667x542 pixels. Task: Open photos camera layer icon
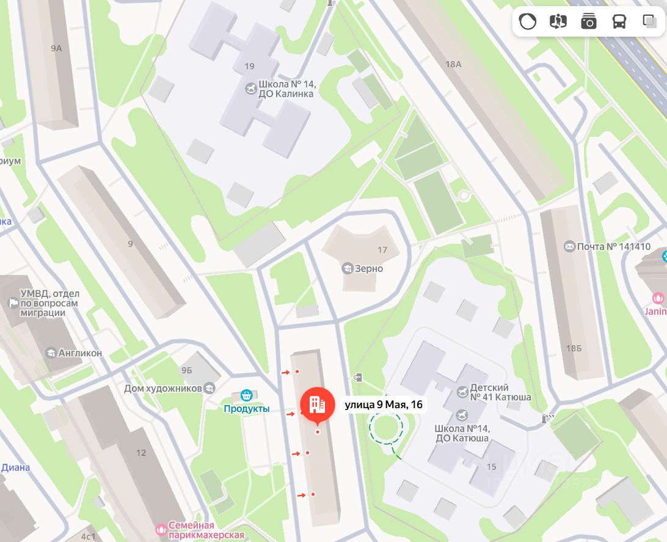point(589,21)
